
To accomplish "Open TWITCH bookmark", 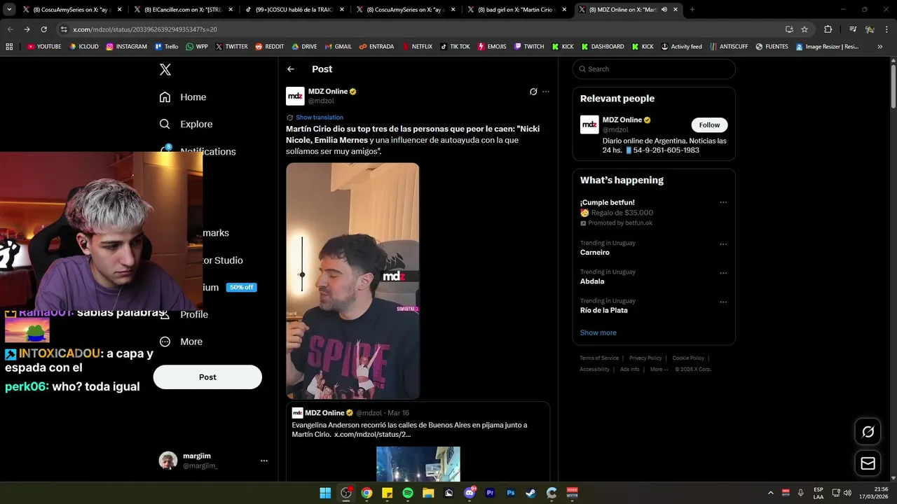I will click(529, 47).
